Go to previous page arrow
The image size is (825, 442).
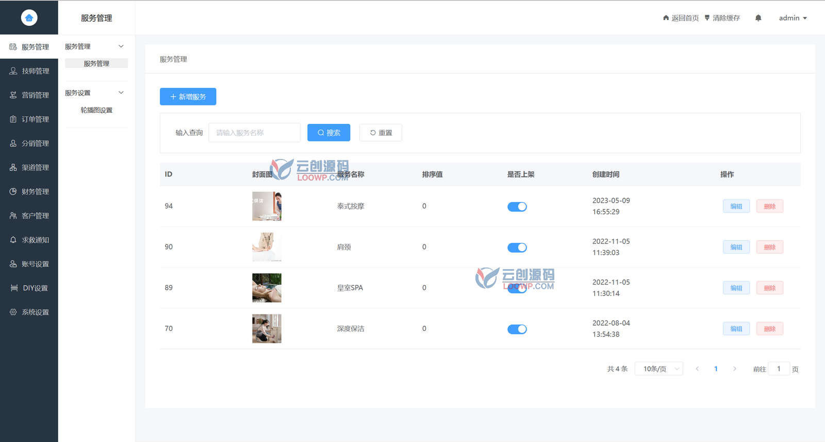(697, 369)
